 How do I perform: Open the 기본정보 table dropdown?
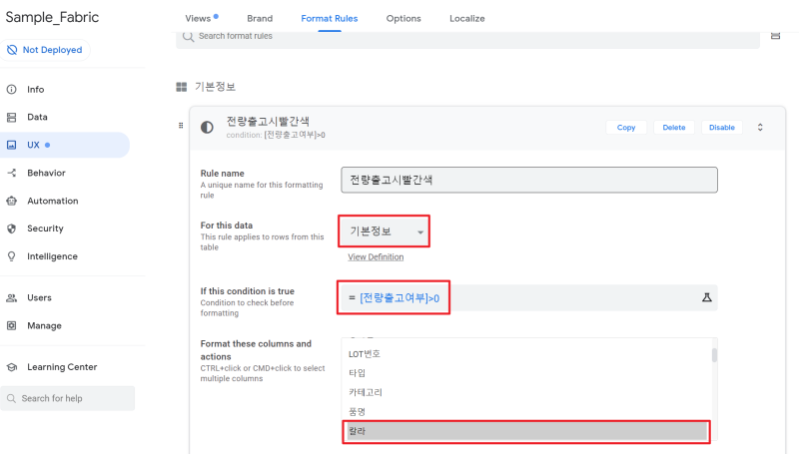(x=384, y=231)
